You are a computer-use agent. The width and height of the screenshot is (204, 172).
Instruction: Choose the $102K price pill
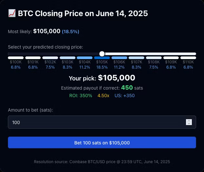[50, 58]
